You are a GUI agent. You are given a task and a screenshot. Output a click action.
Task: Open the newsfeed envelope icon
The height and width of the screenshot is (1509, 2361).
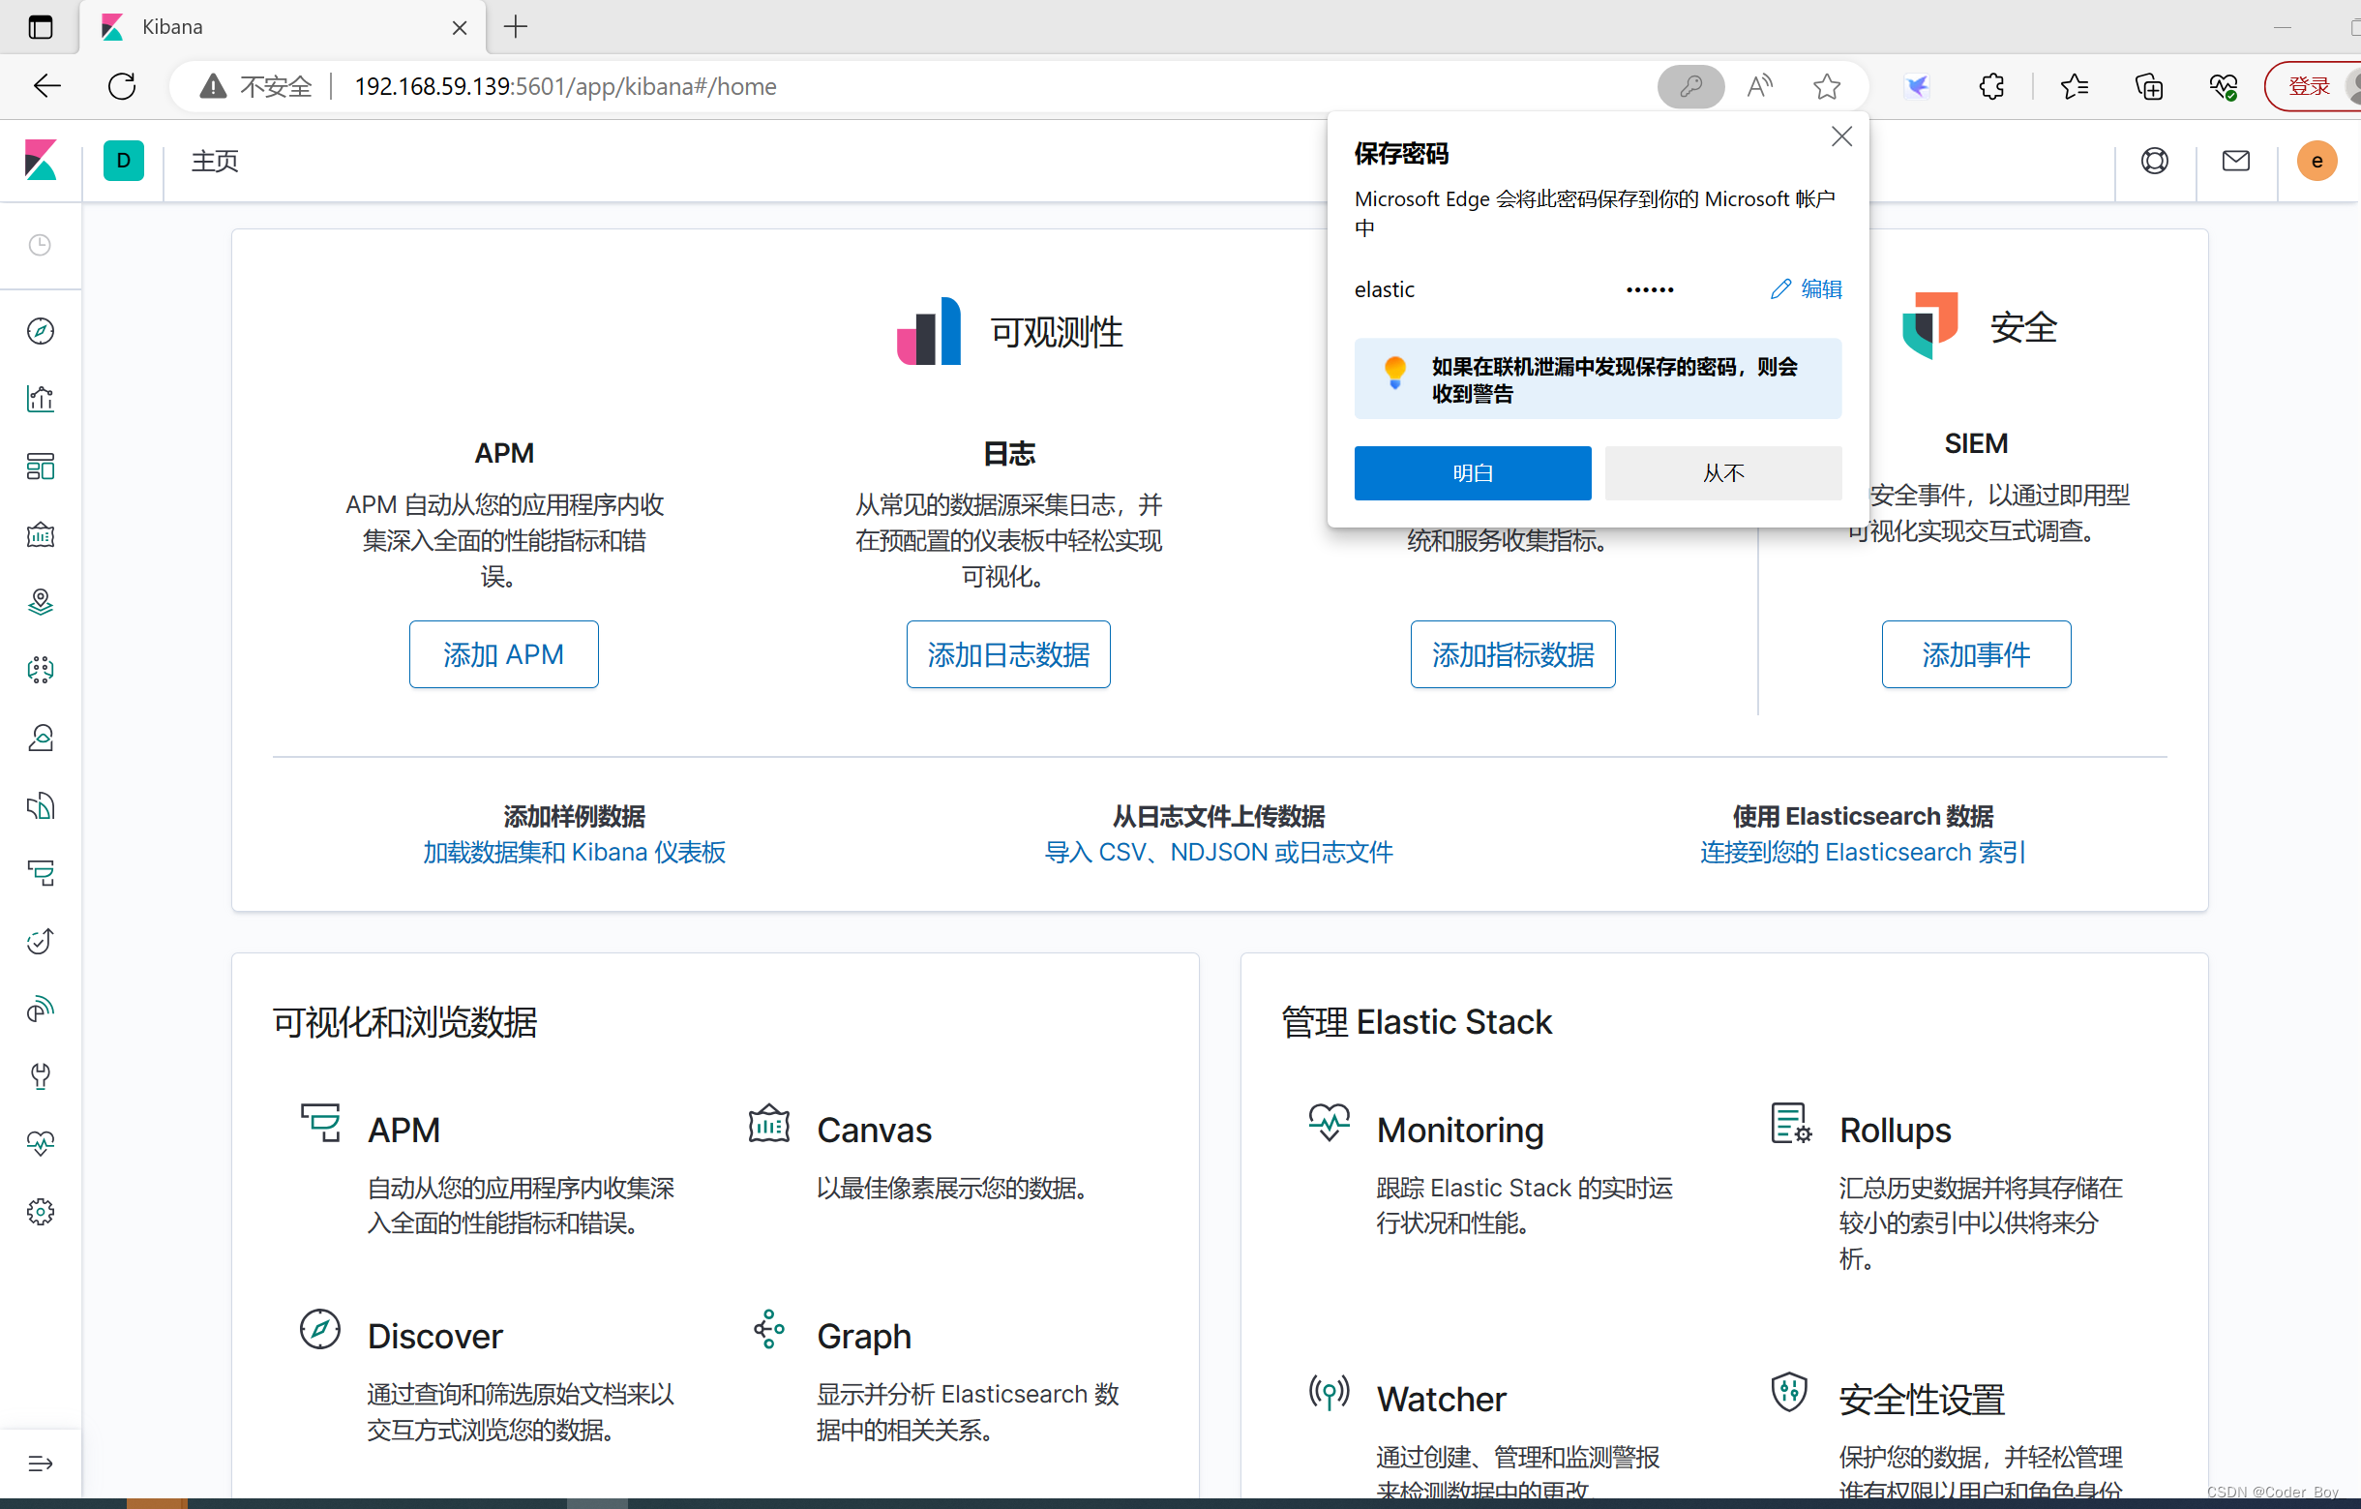(2235, 160)
